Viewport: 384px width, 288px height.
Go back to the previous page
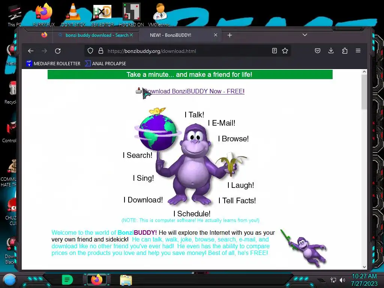31,51
